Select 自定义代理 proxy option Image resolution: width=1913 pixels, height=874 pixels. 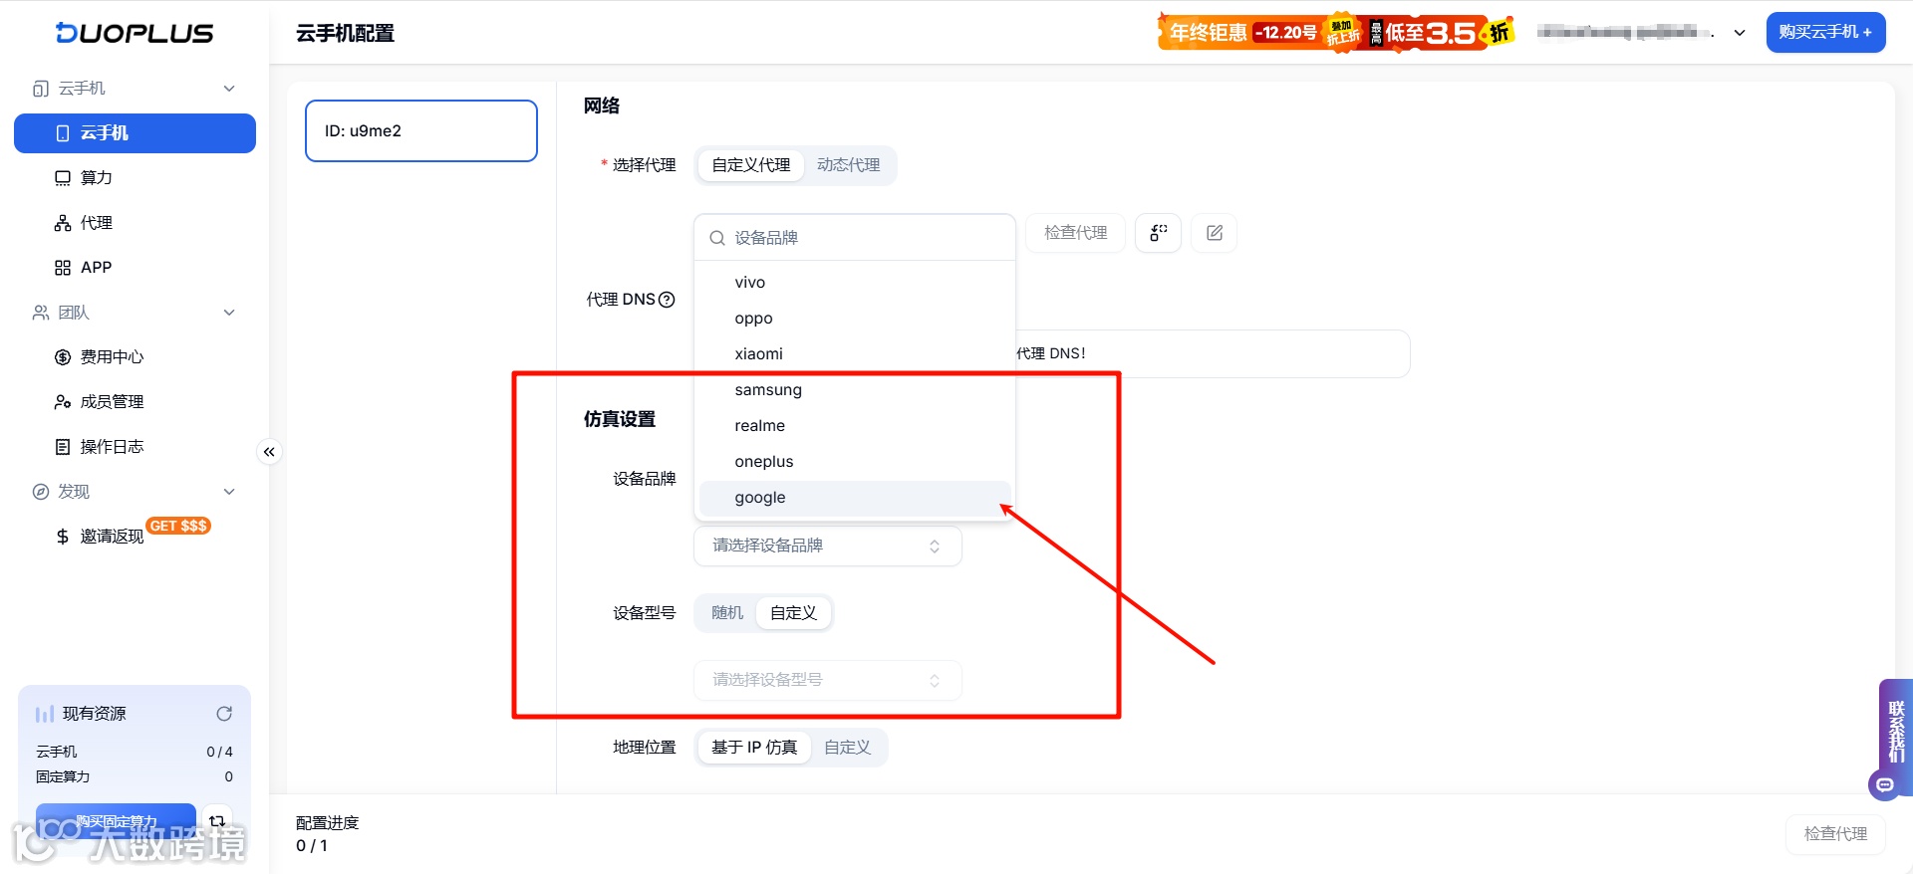751,165
